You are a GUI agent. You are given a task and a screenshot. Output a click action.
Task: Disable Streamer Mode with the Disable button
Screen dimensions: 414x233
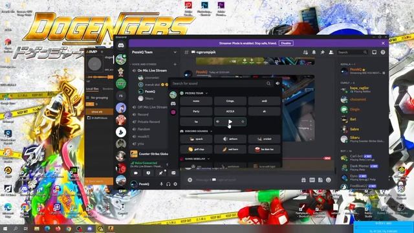click(286, 43)
